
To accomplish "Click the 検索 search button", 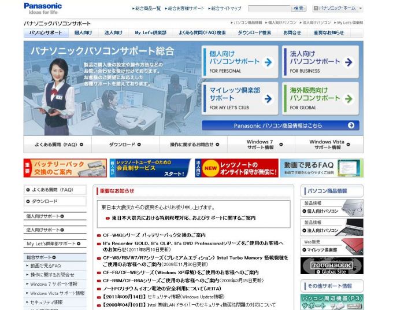I will pos(299,9).
